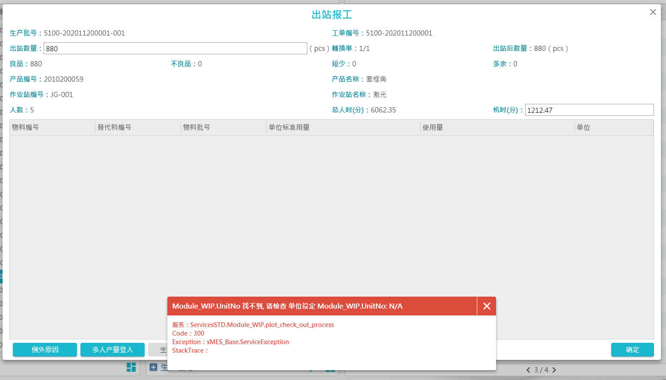Go to next page arrow in background pager
This screenshot has width=666, height=380.
(554, 370)
